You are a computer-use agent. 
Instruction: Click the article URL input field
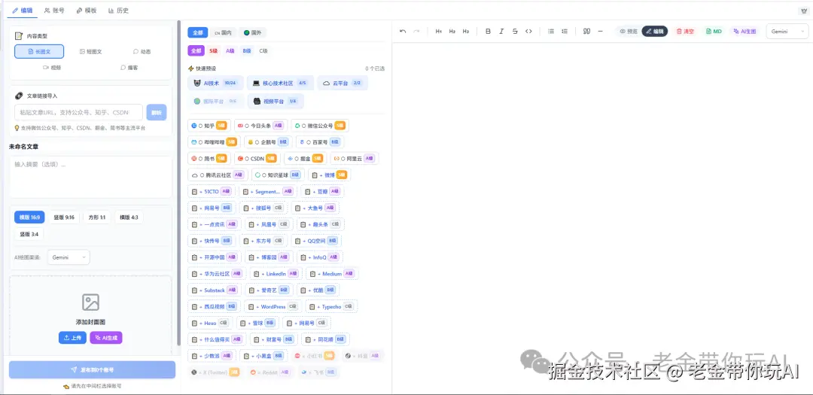(79, 113)
